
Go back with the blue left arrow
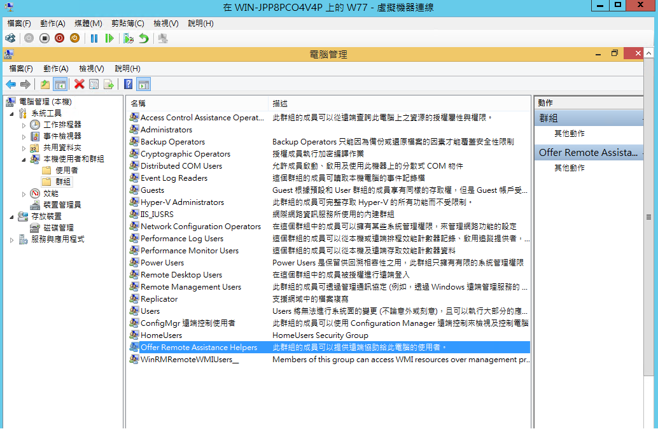(11, 85)
